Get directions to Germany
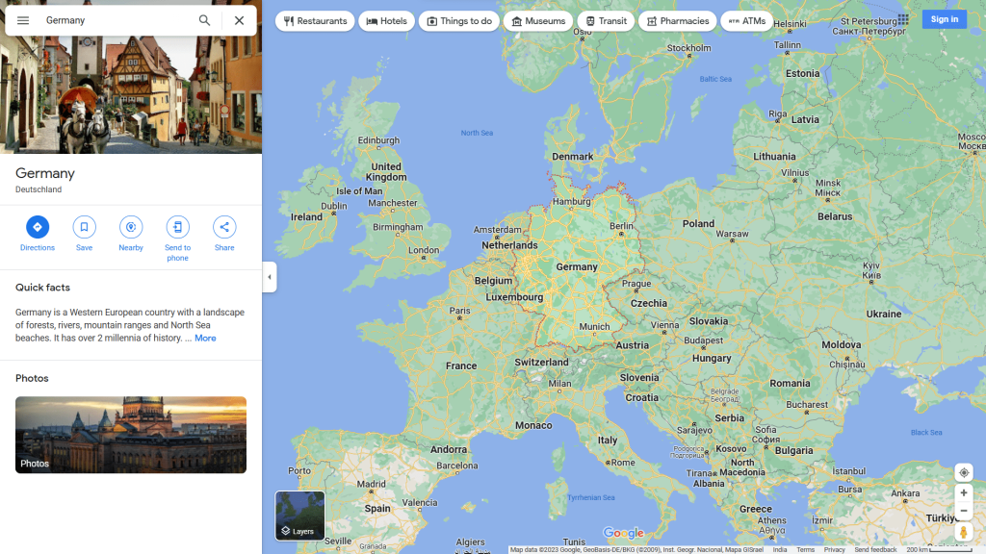986x554 pixels. [38, 234]
